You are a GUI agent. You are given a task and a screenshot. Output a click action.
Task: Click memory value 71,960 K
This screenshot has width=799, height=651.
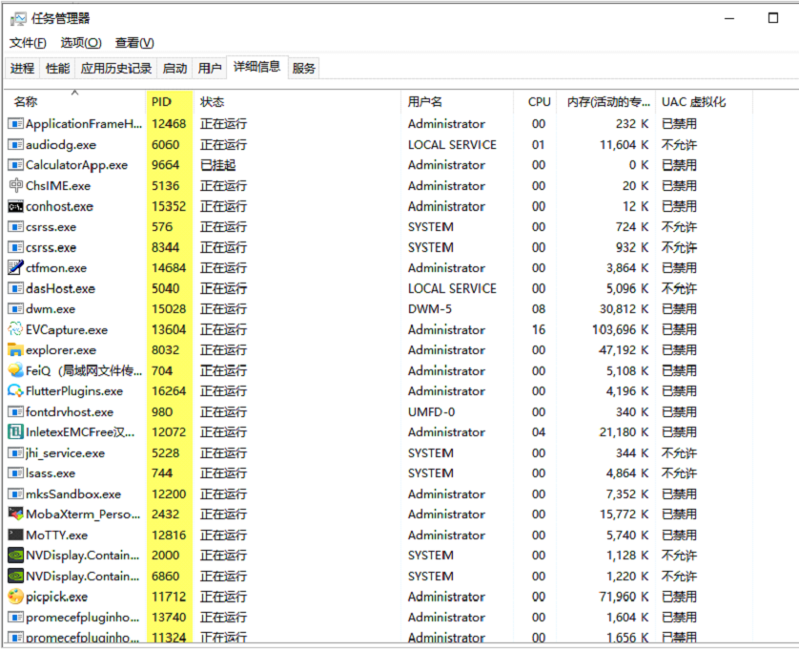tap(624, 597)
